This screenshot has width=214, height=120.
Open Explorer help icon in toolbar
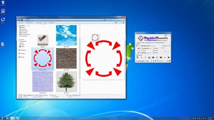coord(123,23)
